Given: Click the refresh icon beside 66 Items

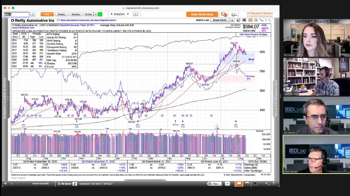Looking at the screenshot, I should click(x=75, y=184).
